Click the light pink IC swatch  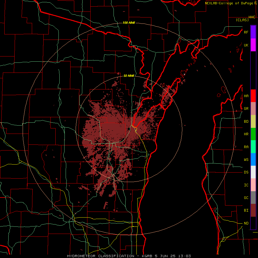[253, 185]
